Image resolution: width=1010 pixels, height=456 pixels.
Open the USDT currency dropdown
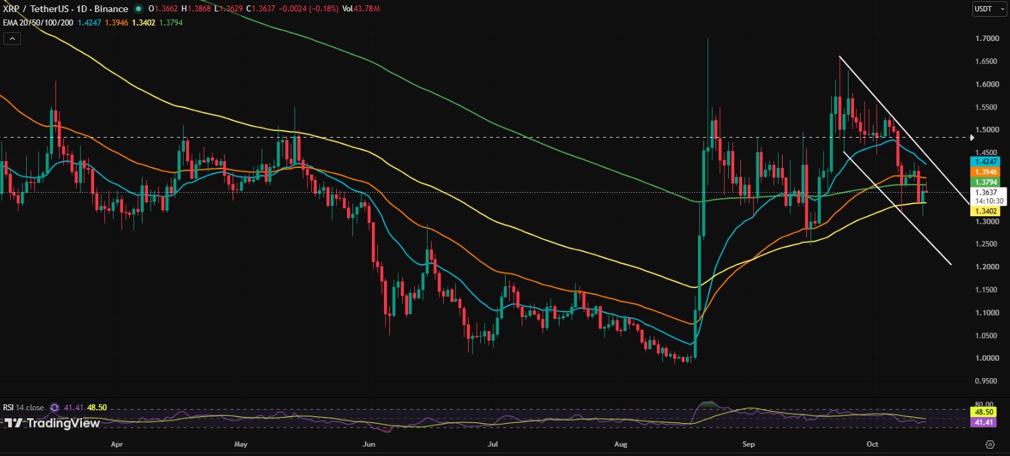pyautogui.click(x=988, y=9)
